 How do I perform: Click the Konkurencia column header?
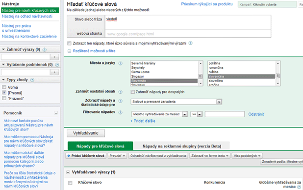coord(214,183)
